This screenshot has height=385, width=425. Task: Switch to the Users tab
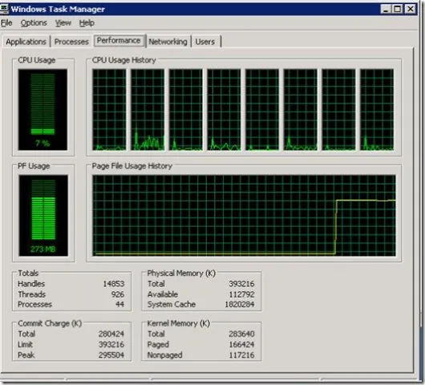click(205, 42)
